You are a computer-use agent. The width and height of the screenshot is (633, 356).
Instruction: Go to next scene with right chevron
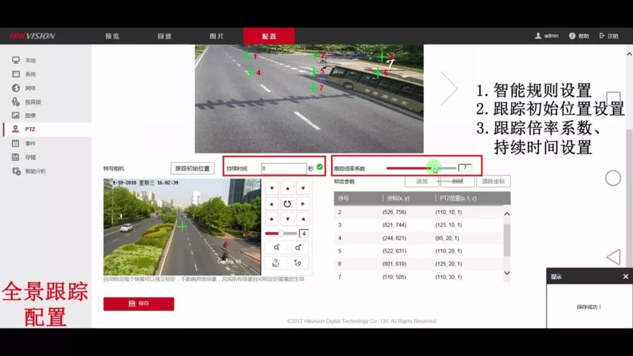(x=449, y=88)
